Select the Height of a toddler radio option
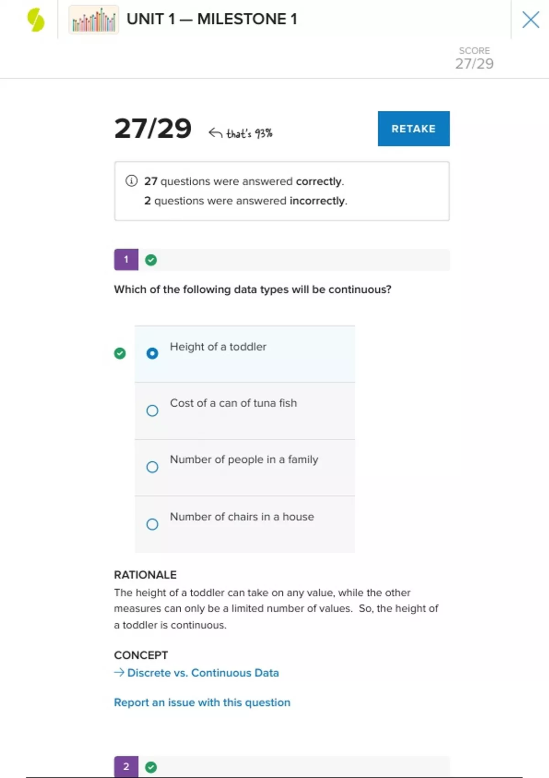Viewport: 549px width, 778px height. pos(152,353)
